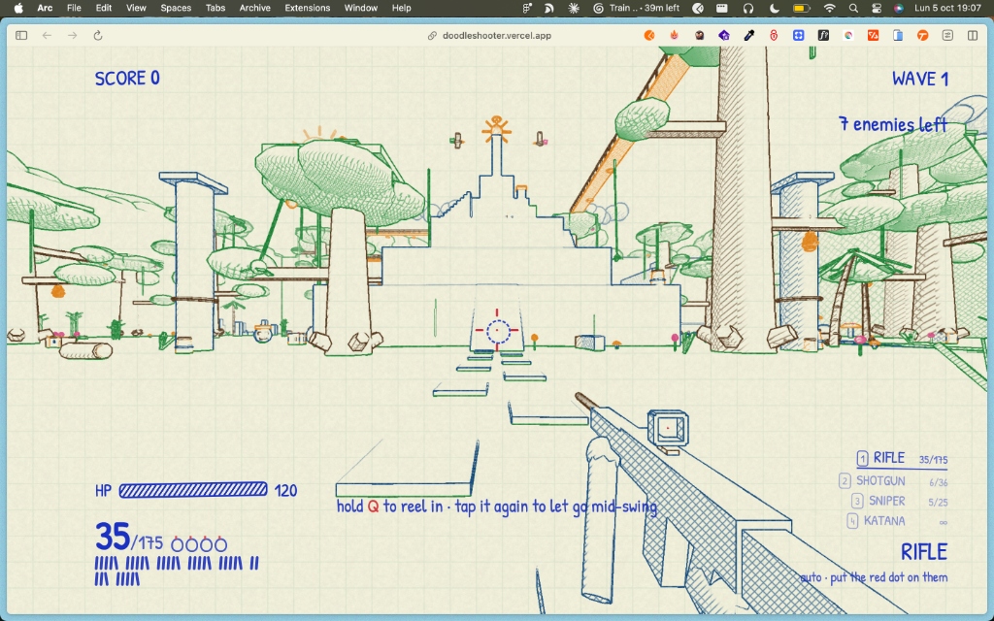The image size is (994, 621).
Task: Open the blue clipboard pages extension
Action: (x=898, y=36)
